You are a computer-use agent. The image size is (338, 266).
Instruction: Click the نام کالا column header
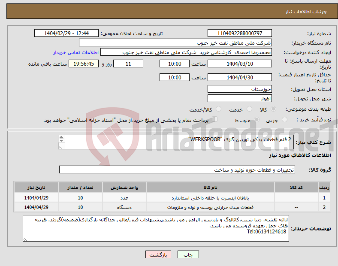point(210,187)
